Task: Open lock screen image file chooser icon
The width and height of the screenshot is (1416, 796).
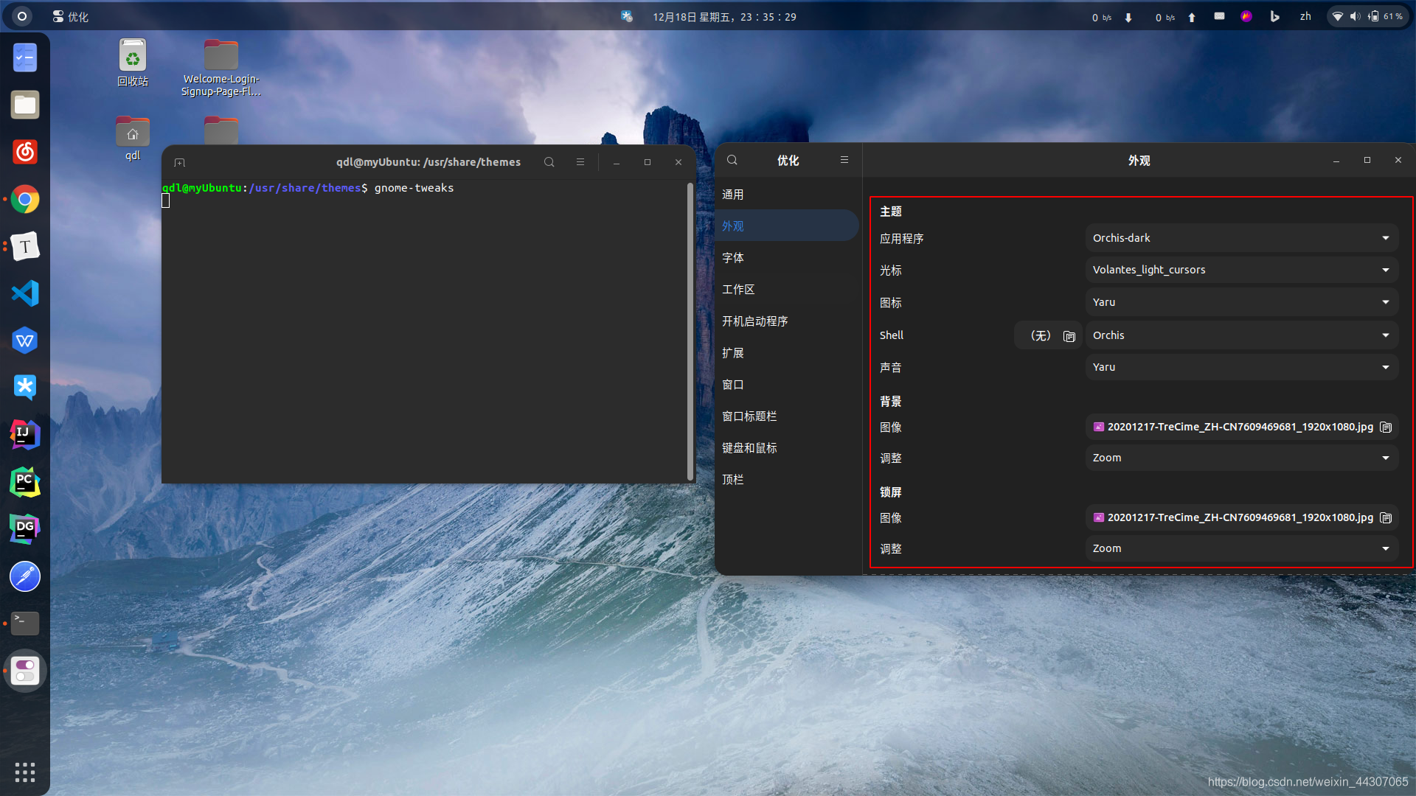Action: (1386, 518)
